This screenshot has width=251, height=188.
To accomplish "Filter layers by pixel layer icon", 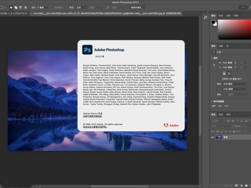I will click(229, 121).
